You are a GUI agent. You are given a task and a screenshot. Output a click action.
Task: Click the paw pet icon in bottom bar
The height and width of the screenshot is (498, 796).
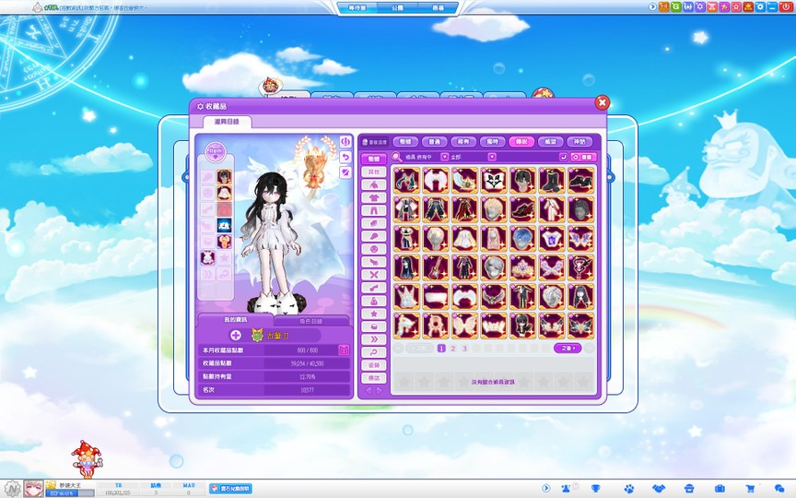click(x=628, y=488)
